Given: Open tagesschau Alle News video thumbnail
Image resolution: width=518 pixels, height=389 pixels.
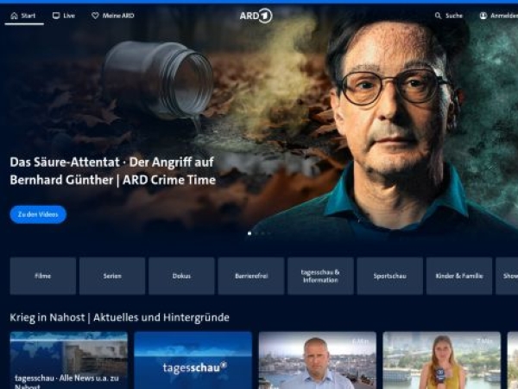Looking at the screenshot, I should [x=69, y=360].
